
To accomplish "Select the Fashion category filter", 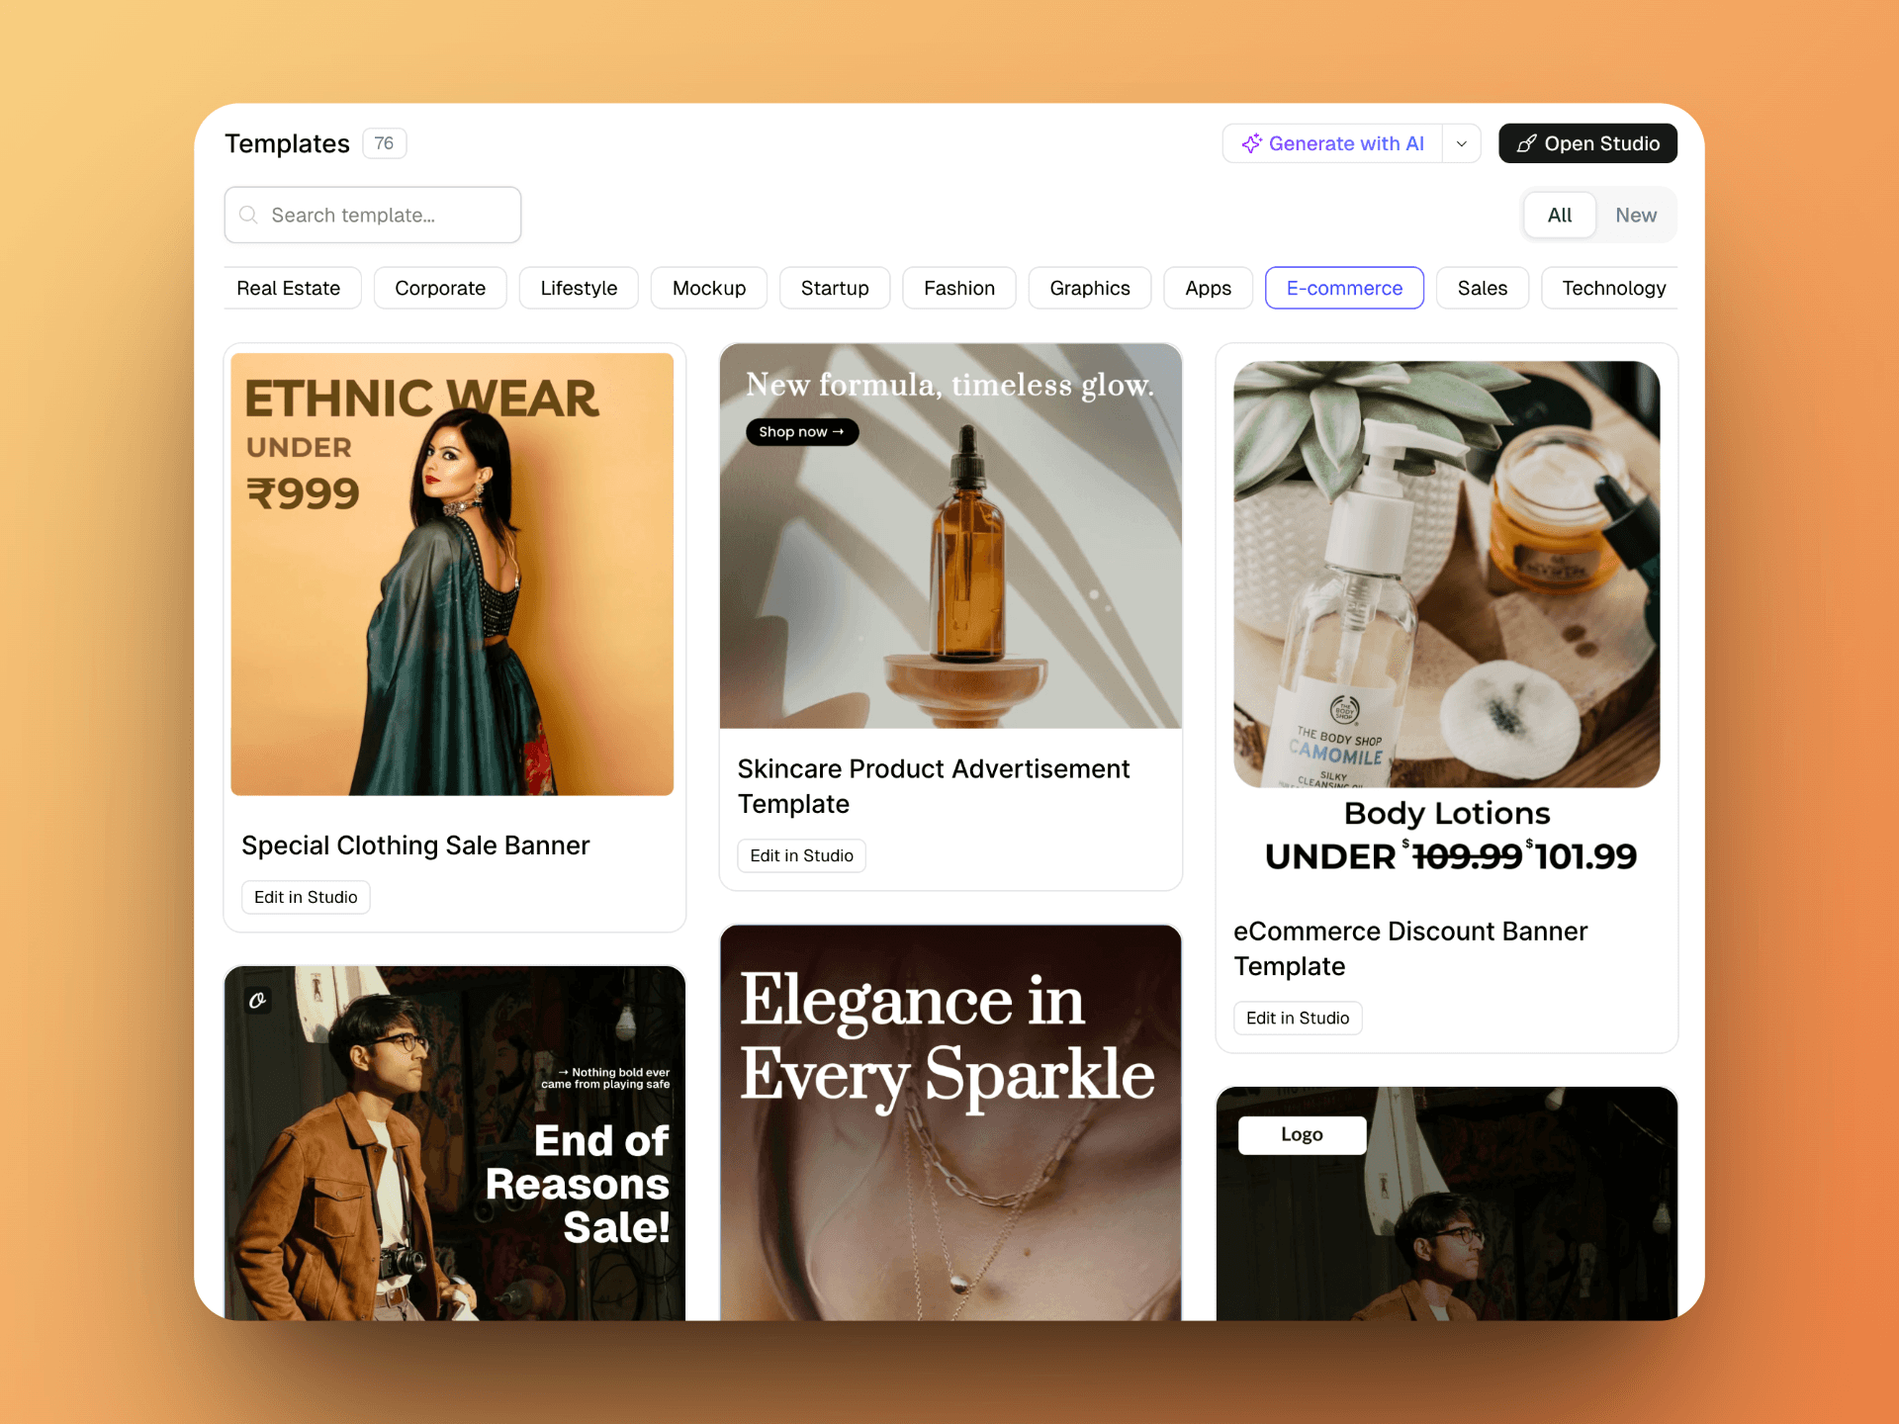I will coord(958,288).
